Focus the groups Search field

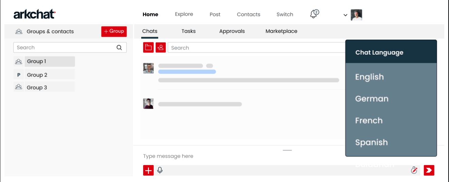coord(70,48)
